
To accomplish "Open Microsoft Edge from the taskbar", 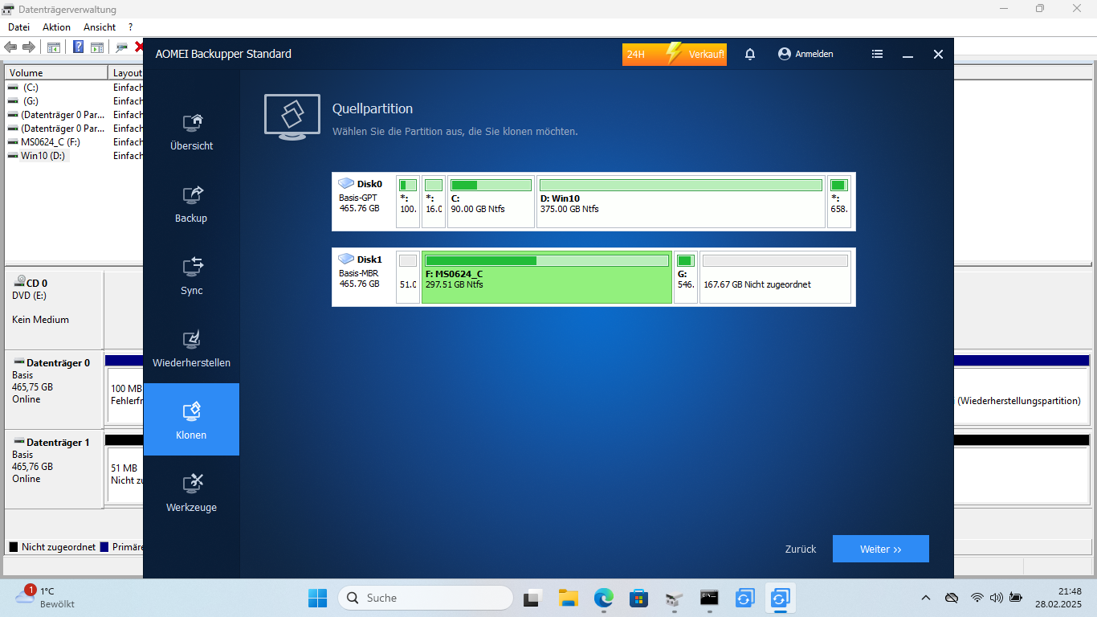I will pyautogui.click(x=604, y=598).
